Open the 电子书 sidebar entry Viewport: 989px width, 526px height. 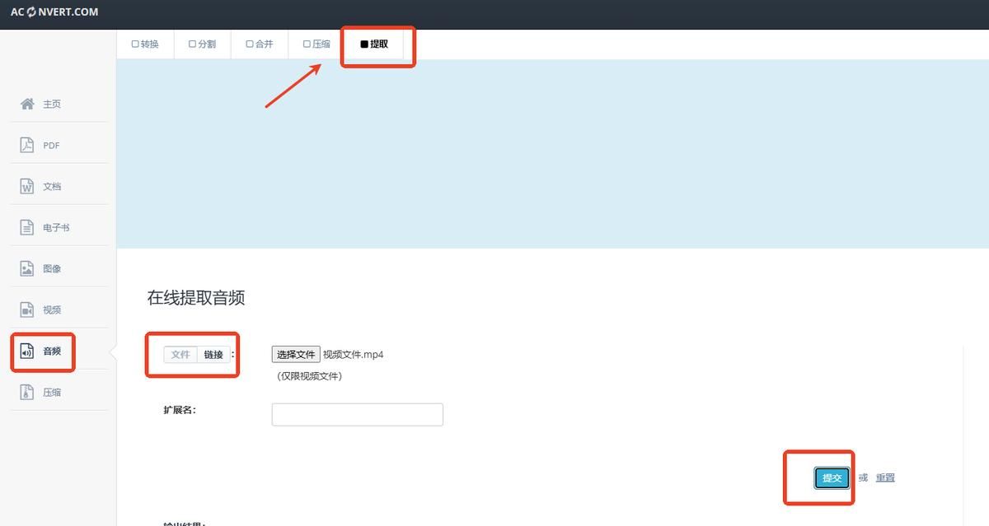pyautogui.click(x=59, y=227)
